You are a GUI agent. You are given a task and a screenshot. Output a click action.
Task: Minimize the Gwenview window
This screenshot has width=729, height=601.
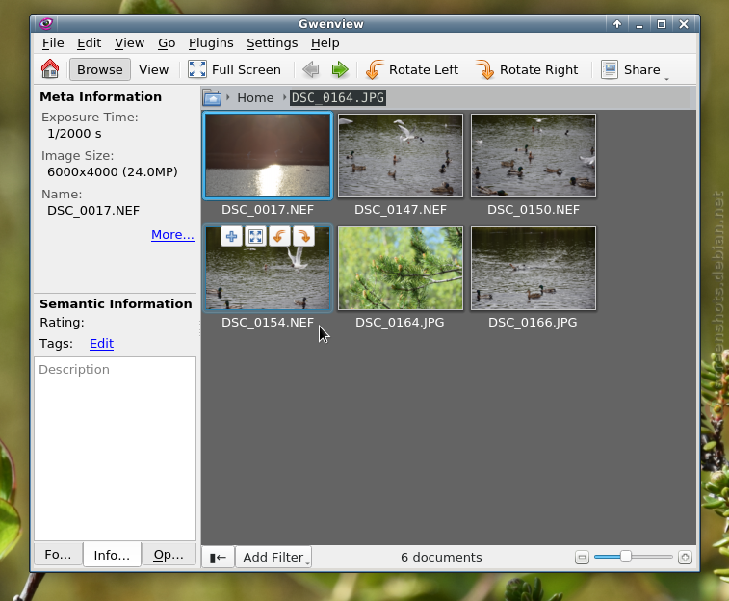click(639, 24)
